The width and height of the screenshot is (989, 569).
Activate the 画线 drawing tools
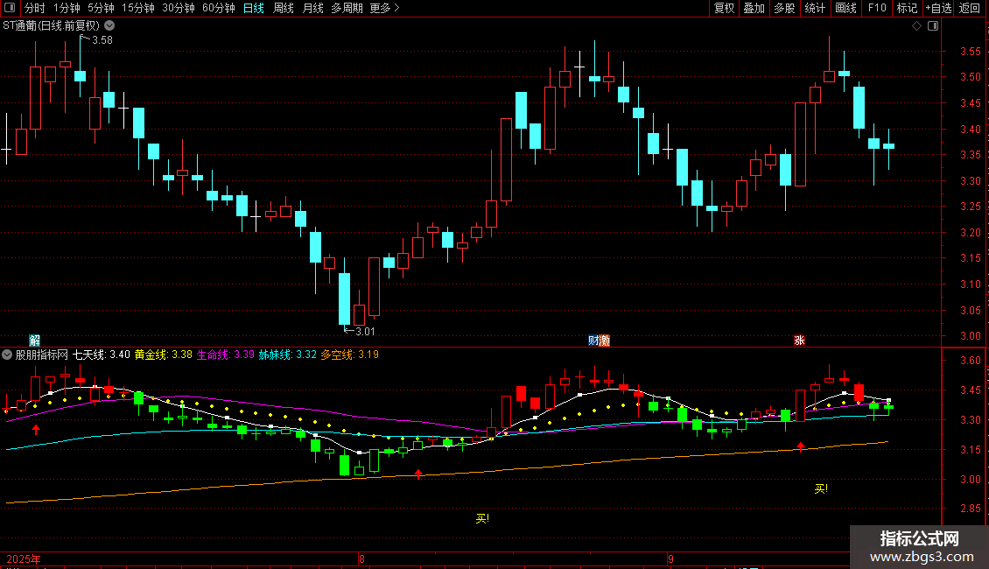click(845, 8)
